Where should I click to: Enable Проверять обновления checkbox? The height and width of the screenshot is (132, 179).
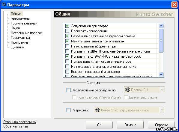[67, 31]
